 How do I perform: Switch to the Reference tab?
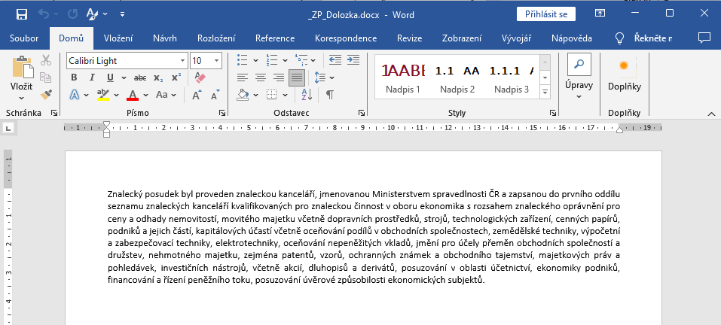pos(275,38)
